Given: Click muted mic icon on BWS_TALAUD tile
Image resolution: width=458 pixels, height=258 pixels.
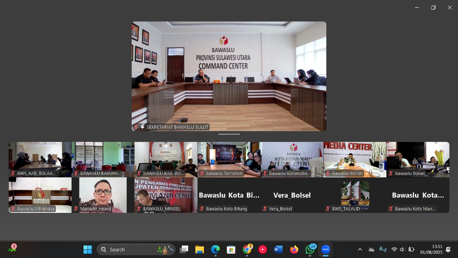Looking at the screenshot, I should [x=328, y=209].
